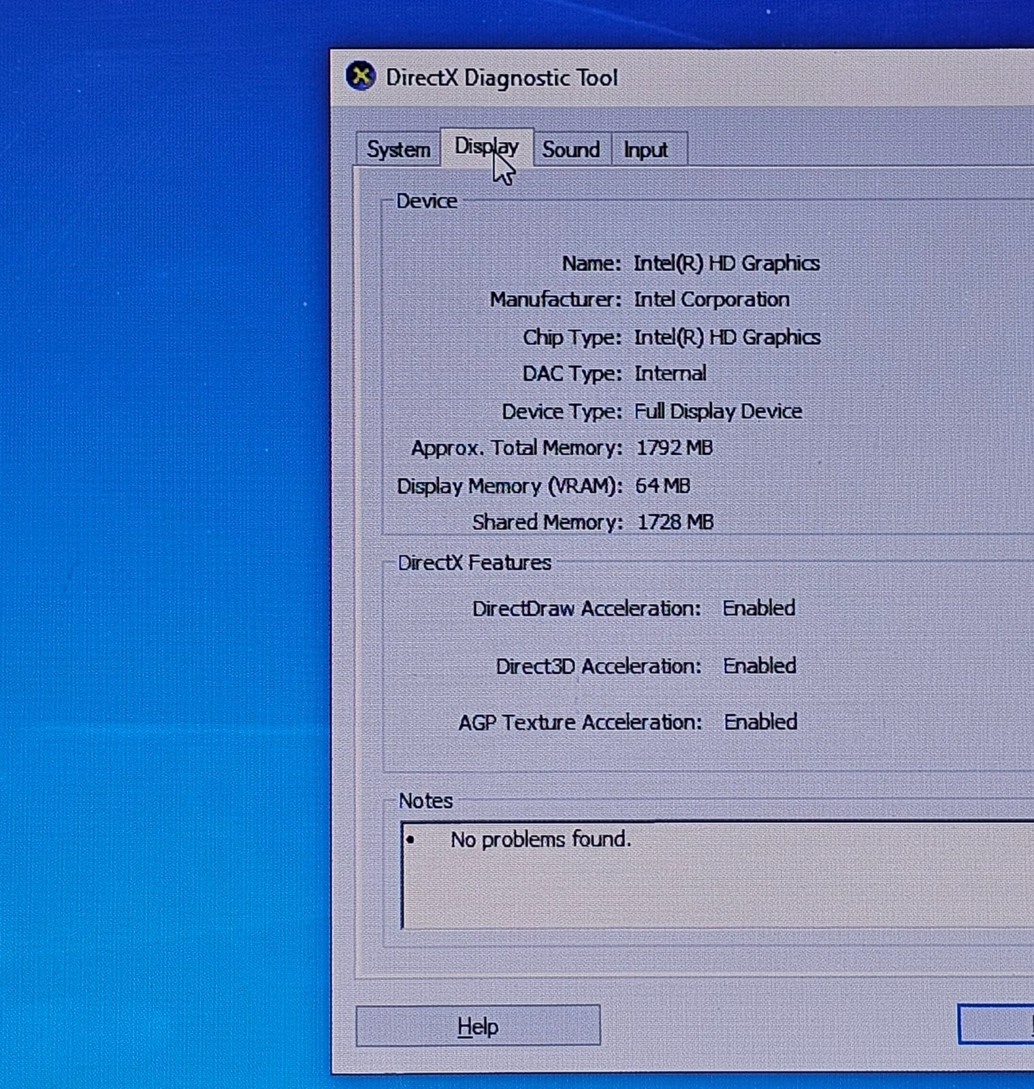Viewport: 1034px width, 1089px height.
Task: Click Shared Memory value '1728 MB'
Action: (x=675, y=522)
